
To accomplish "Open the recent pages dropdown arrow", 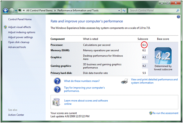I will pyautogui.click(x=16, y=11).
